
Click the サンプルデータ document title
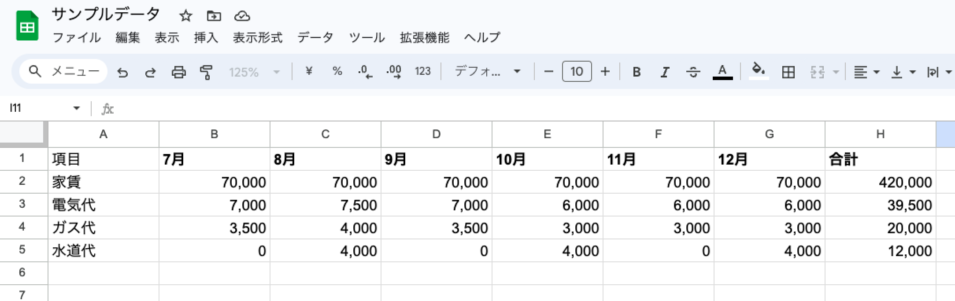pyautogui.click(x=106, y=15)
